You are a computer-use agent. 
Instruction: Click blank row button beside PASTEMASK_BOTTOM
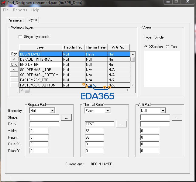pyautogui.click(x=14, y=85)
